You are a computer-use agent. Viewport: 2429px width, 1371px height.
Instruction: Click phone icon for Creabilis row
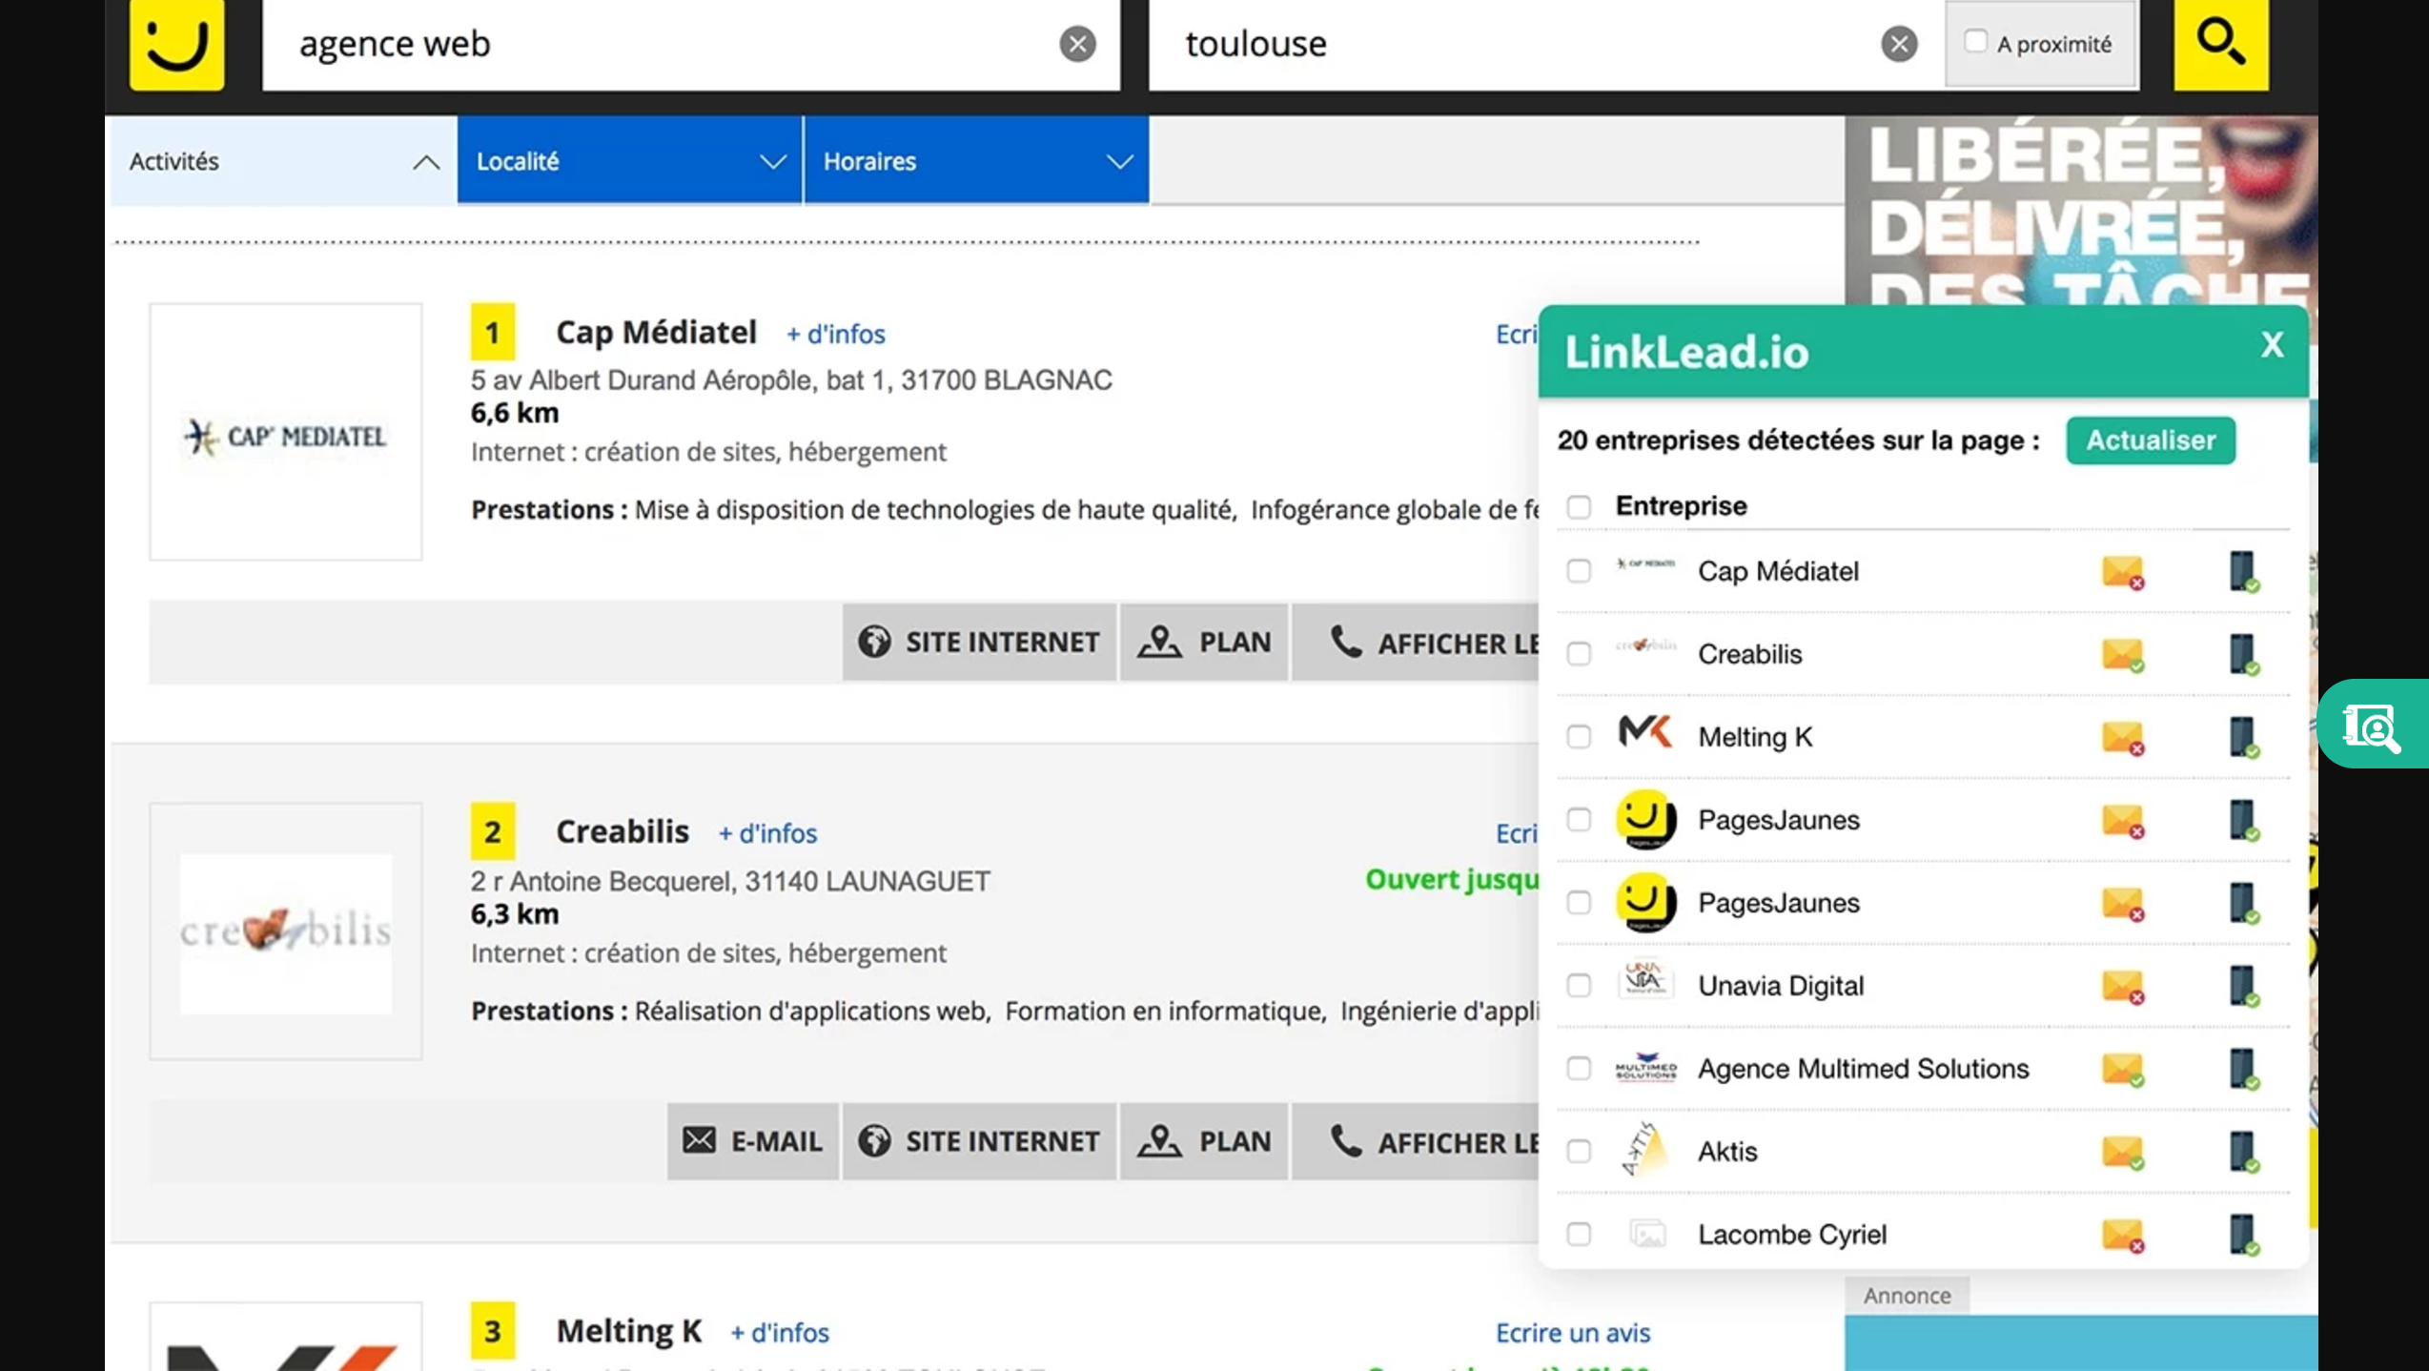click(2244, 655)
